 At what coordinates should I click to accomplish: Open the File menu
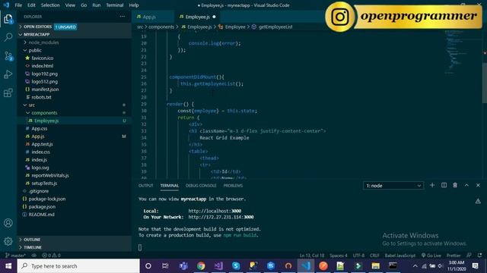pyautogui.click(x=18, y=5)
